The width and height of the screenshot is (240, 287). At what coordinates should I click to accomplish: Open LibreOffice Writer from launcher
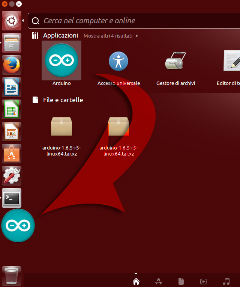tap(12, 87)
